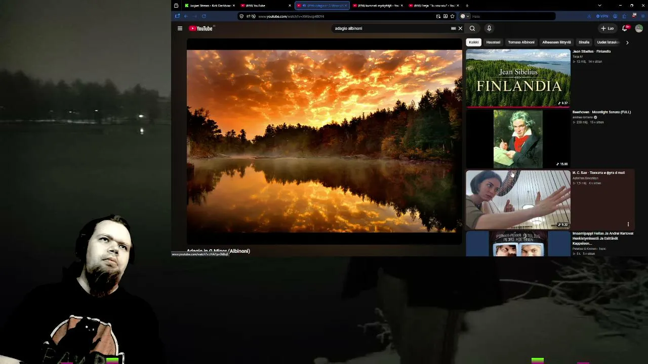Show more filter chips with the right arrow

[x=627, y=42]
